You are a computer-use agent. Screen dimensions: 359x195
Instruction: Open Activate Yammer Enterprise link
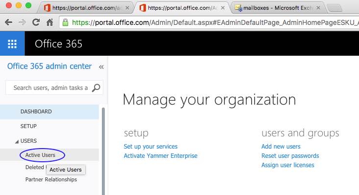coord(161,156)
